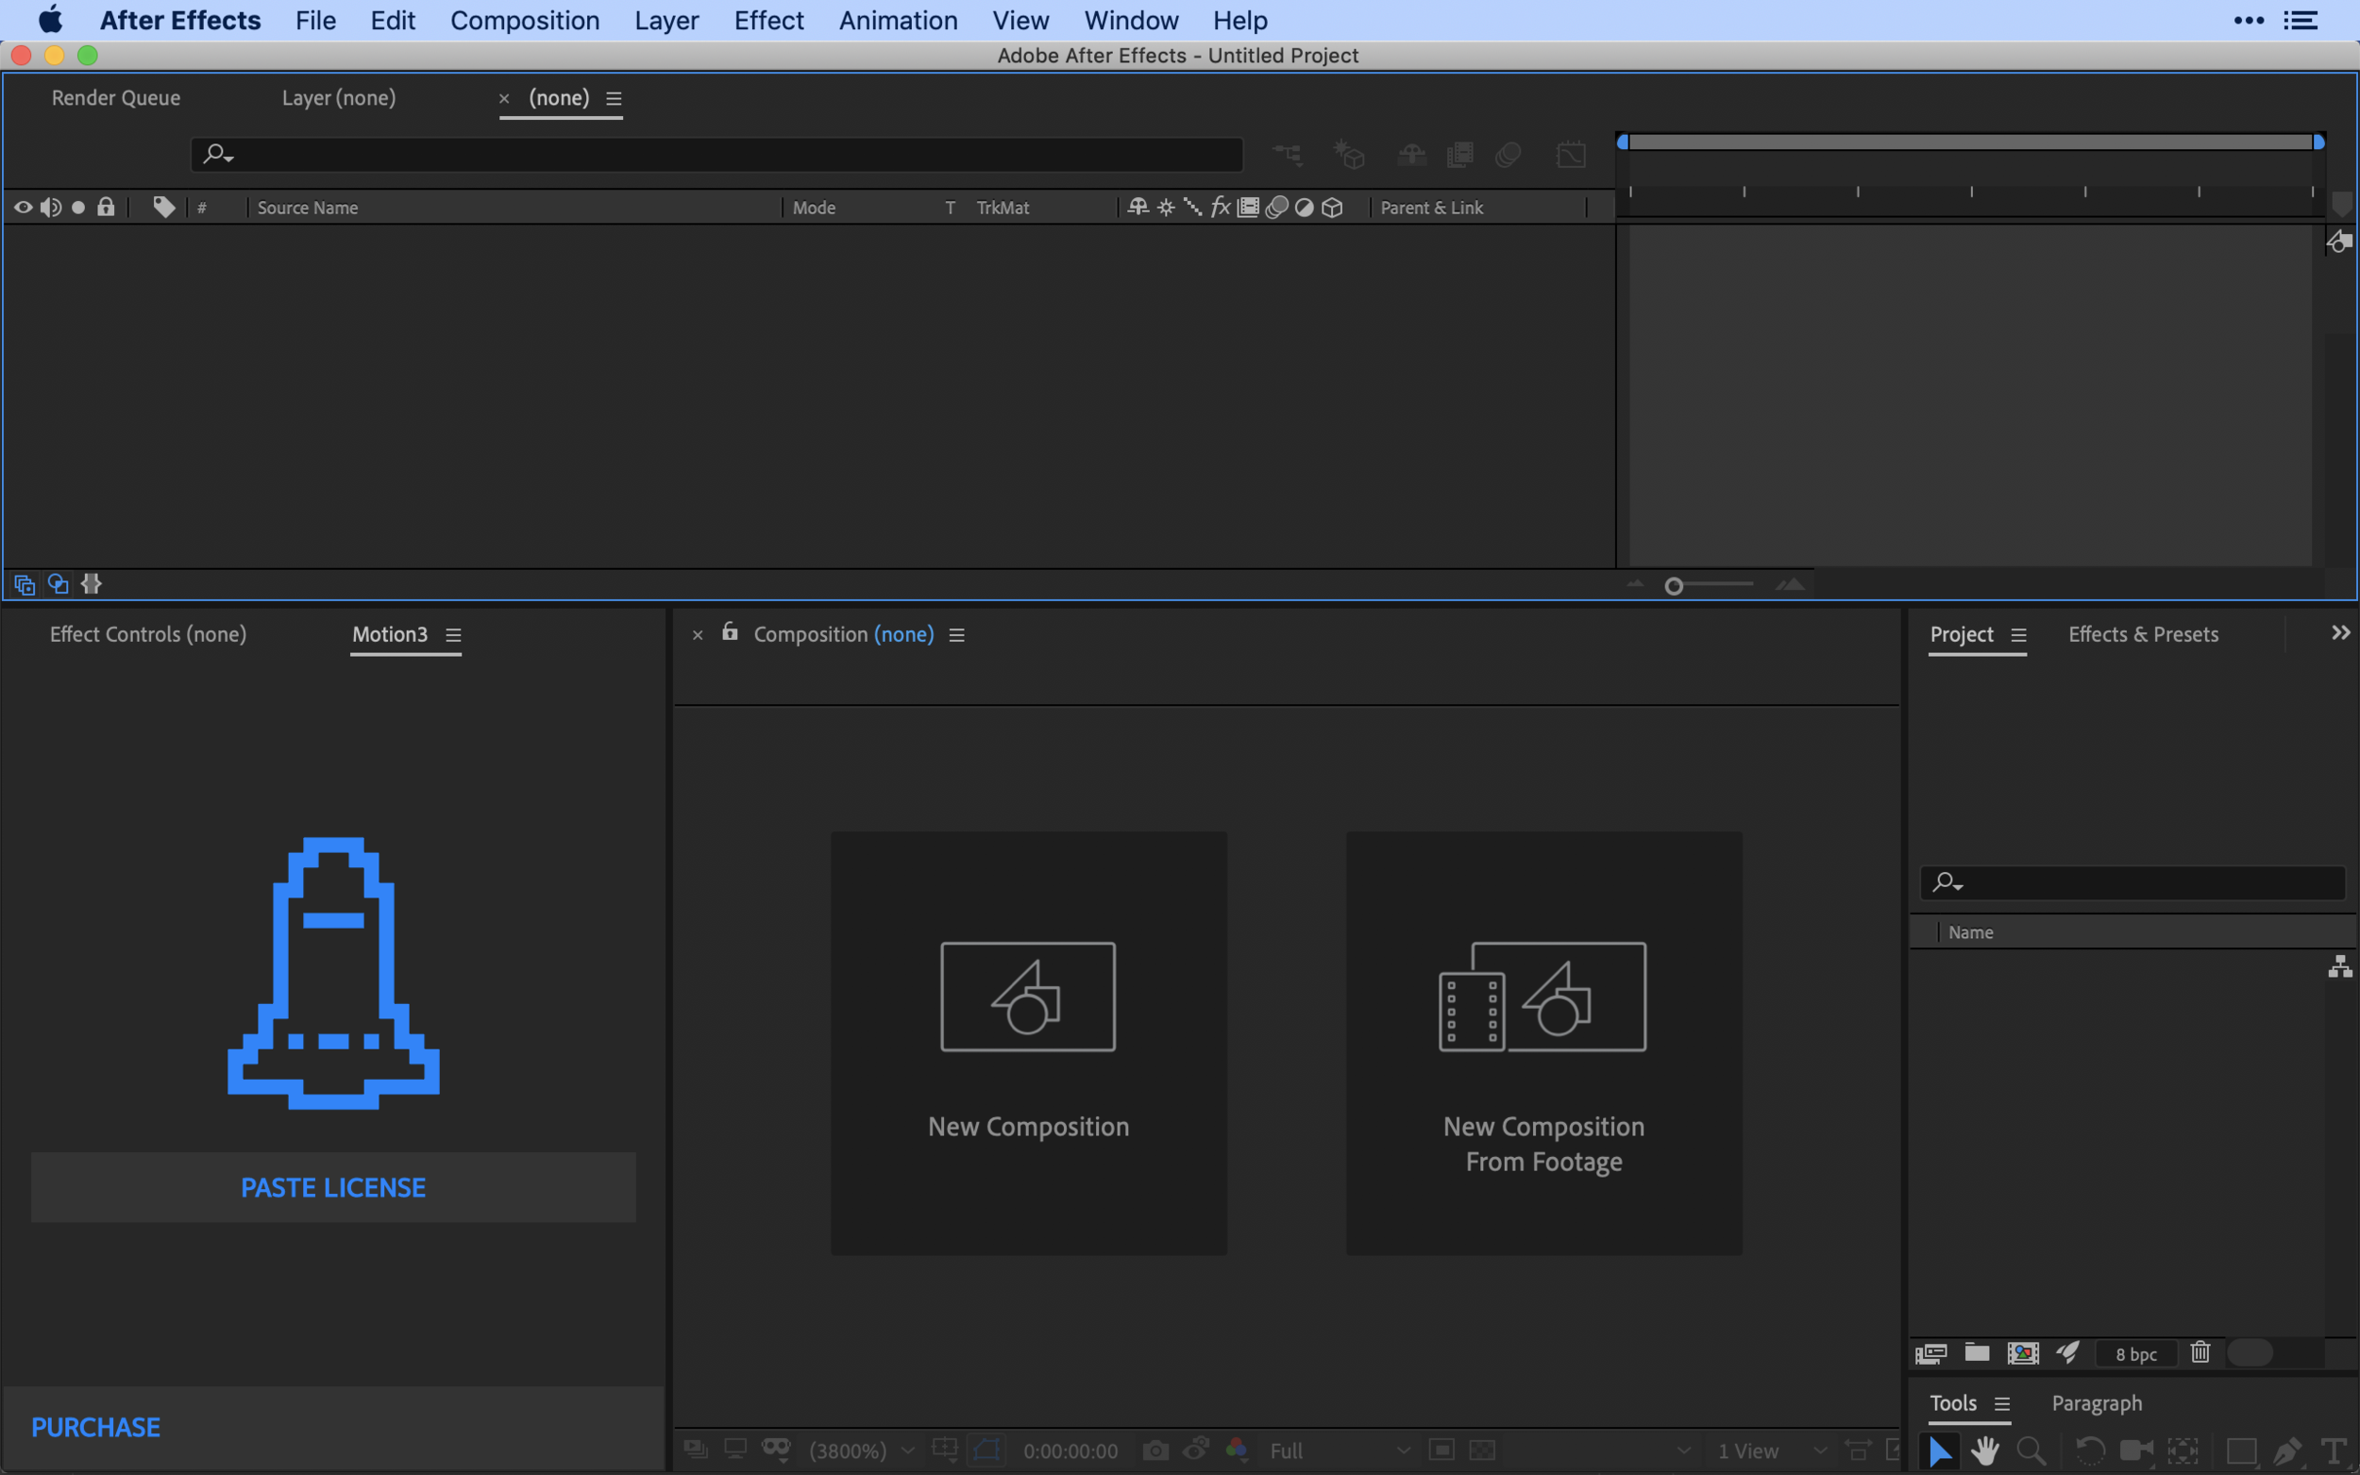
Task: Switch to Render Queue tab
Action: [x=116, y=97]
